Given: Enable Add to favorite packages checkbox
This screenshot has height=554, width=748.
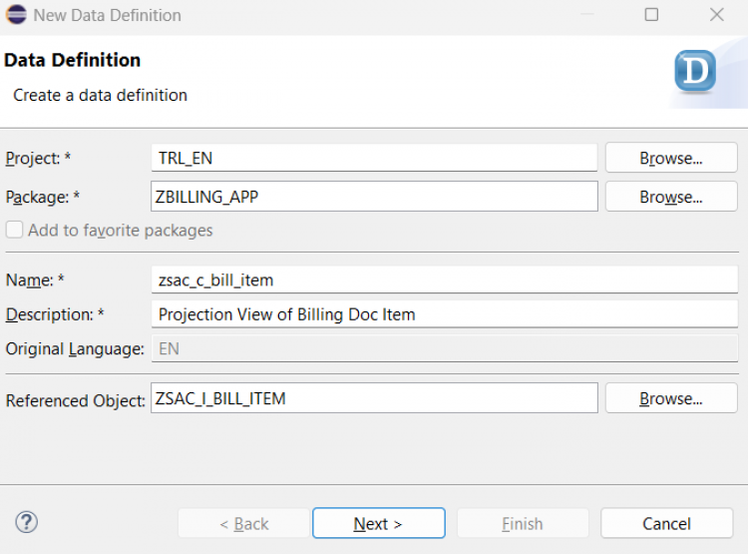Looking at the screenshot, I should tap(14, 230).
